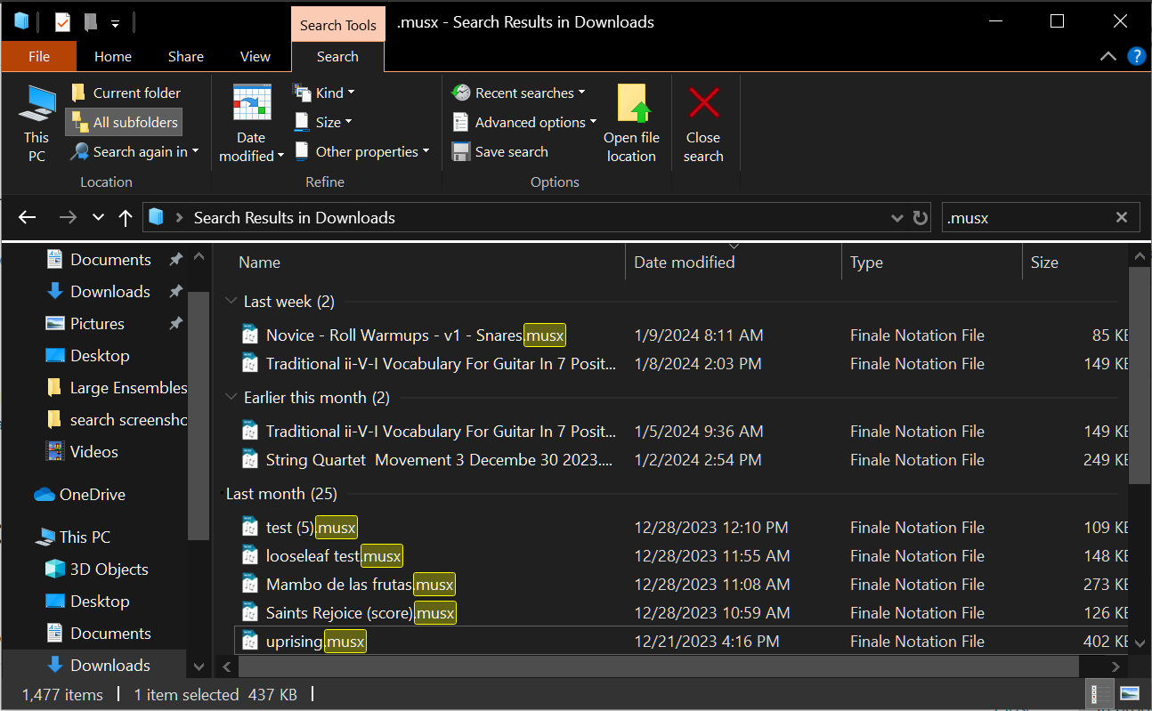This screenshot has width=1152, height=711.
Task: Collapse the ribbon with the chevron
Action: point(1108,56)
